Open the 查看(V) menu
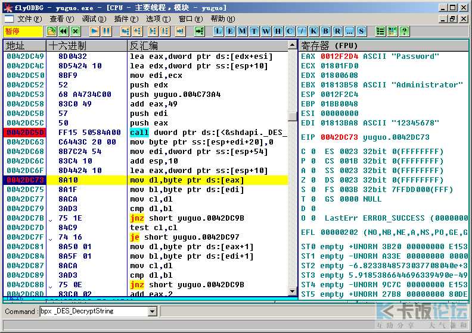 (62, 19)
